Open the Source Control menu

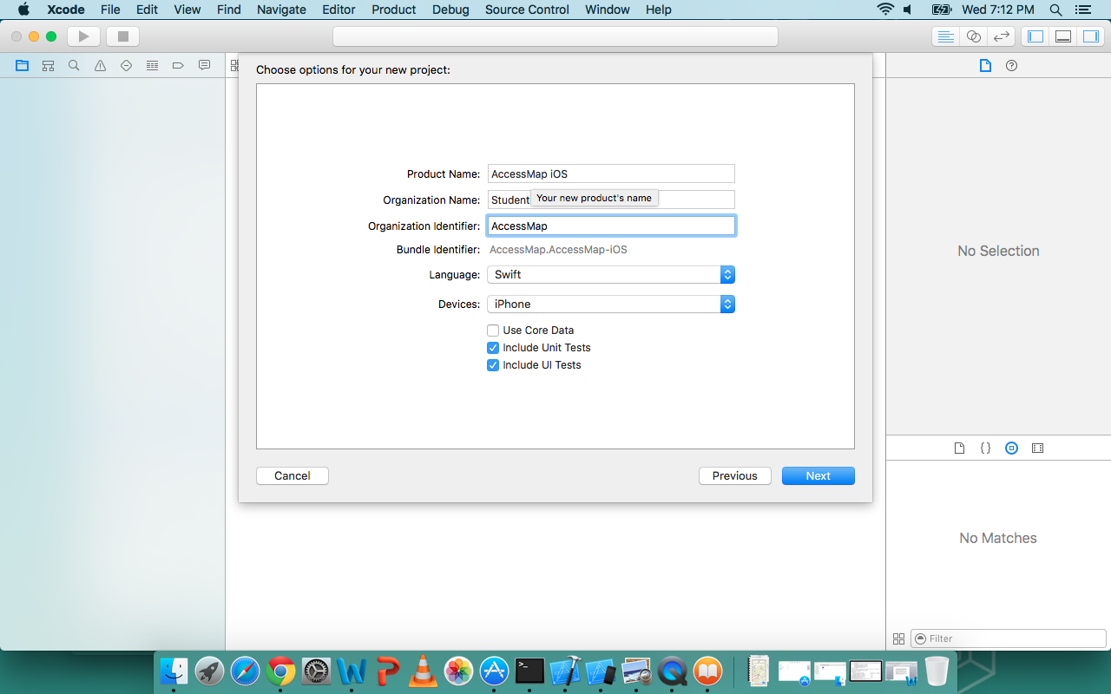point(526,10)
